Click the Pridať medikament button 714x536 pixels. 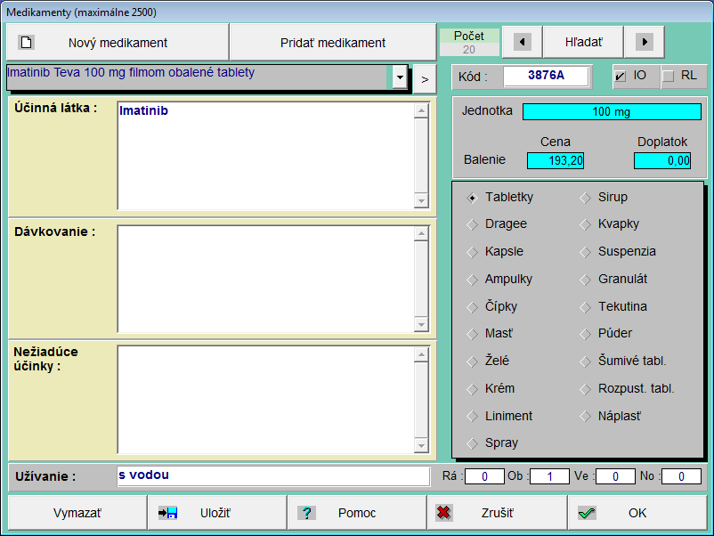(333, 43)
